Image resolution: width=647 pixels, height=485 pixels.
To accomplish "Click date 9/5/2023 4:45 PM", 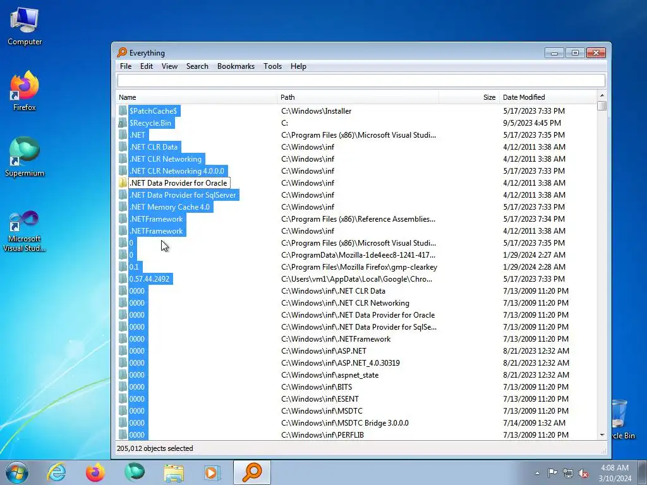I will [532, 123].
